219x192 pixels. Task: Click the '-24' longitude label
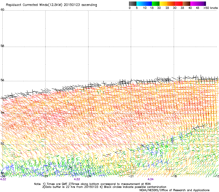89,176
